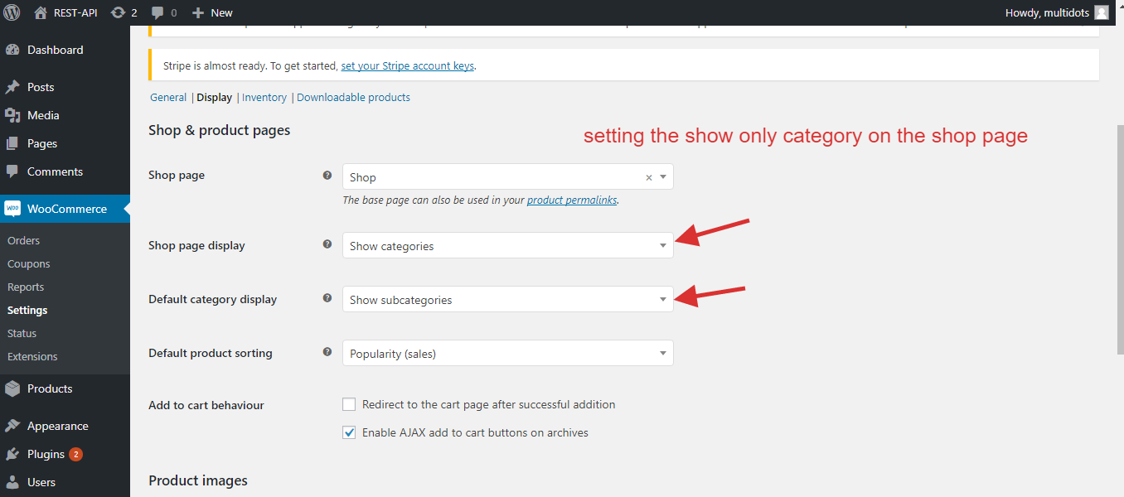Open Coupons in WooCommerce submenu
This screenshot has height=497, width=1124.
[29, 263]
